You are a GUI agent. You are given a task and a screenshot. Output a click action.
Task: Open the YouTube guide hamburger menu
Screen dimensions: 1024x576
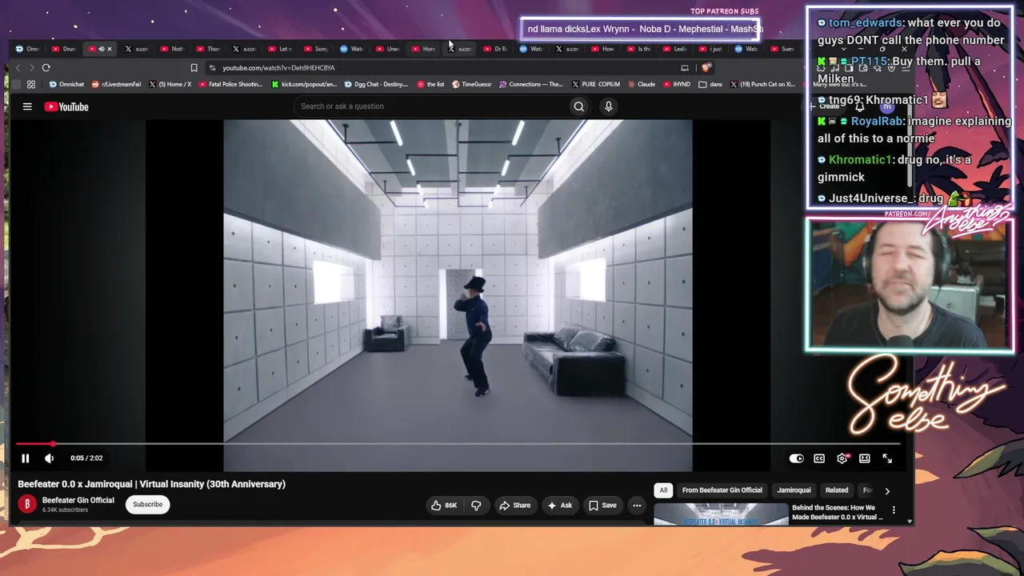tap(27, 106)
